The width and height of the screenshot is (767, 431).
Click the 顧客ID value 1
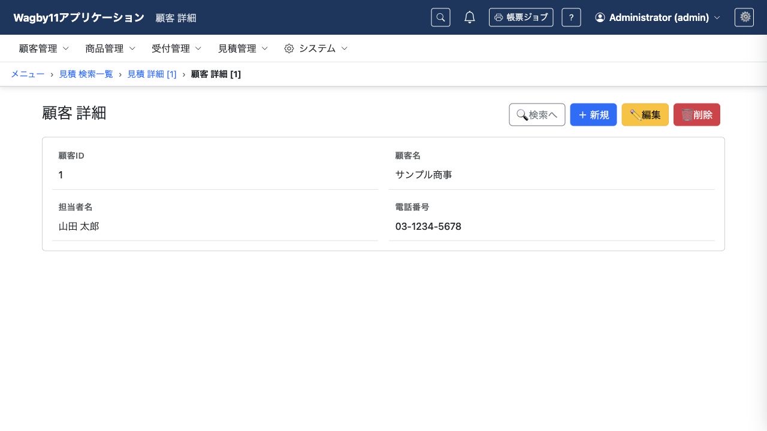[61, 175]
